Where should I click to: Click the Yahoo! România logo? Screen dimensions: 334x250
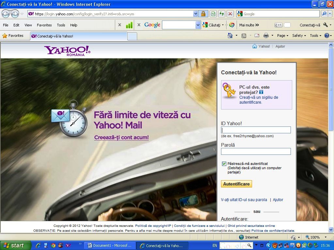[67, 51]
